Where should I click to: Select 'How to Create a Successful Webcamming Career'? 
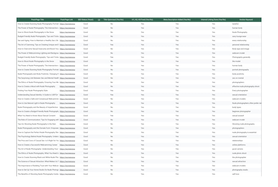pos(38,145)
